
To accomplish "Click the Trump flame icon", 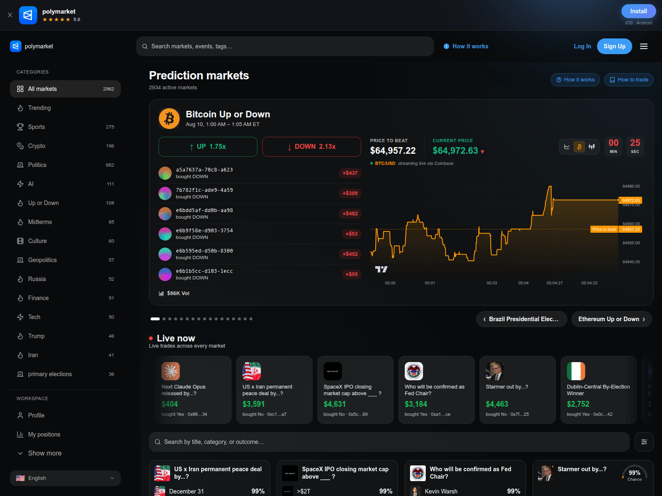I will (20, 336).
